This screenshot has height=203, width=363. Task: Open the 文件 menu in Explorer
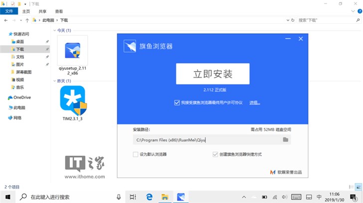point(9,11)
